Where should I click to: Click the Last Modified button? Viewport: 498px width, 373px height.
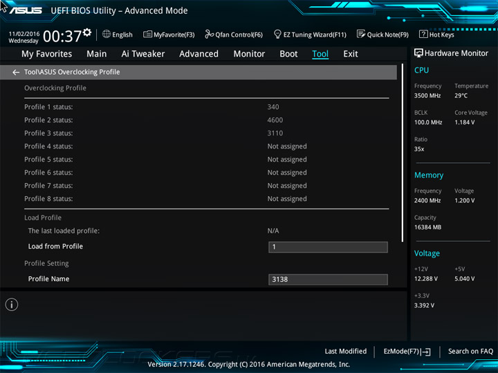pos(346,351)
